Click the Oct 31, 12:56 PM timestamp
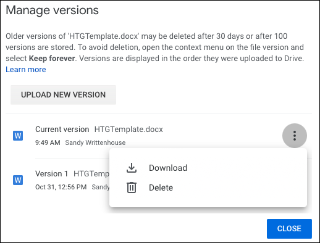 point(61,187)
